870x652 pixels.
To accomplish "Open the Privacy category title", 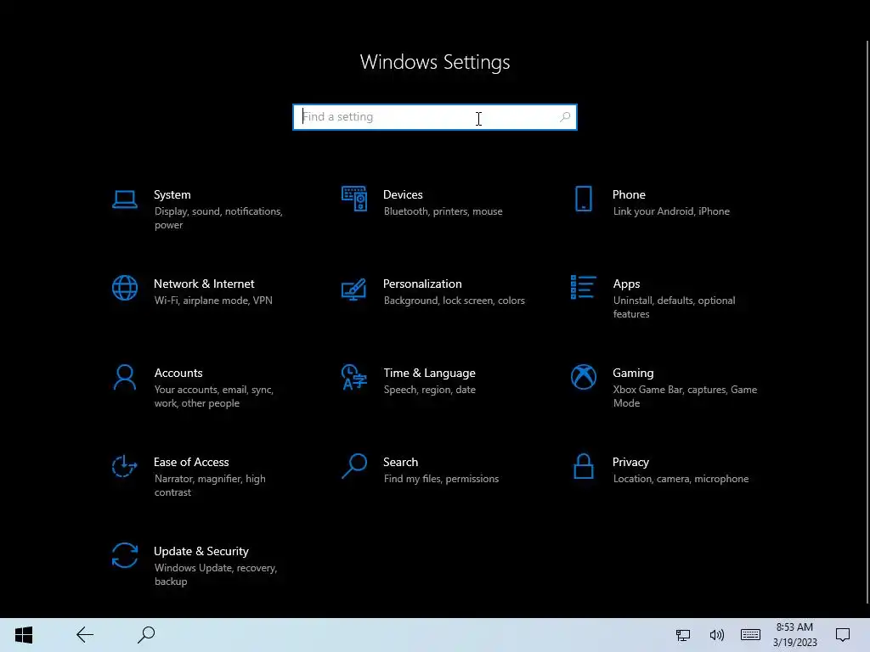I will pos(630,462).
